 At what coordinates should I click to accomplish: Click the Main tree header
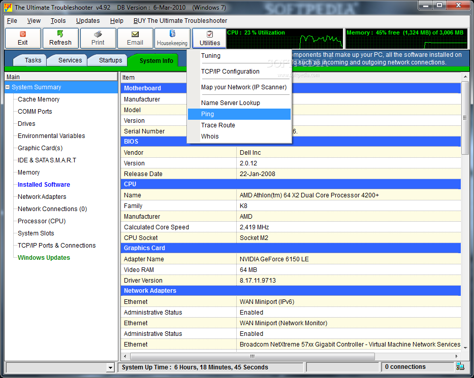pyautogui.click(x=61, y=77)
